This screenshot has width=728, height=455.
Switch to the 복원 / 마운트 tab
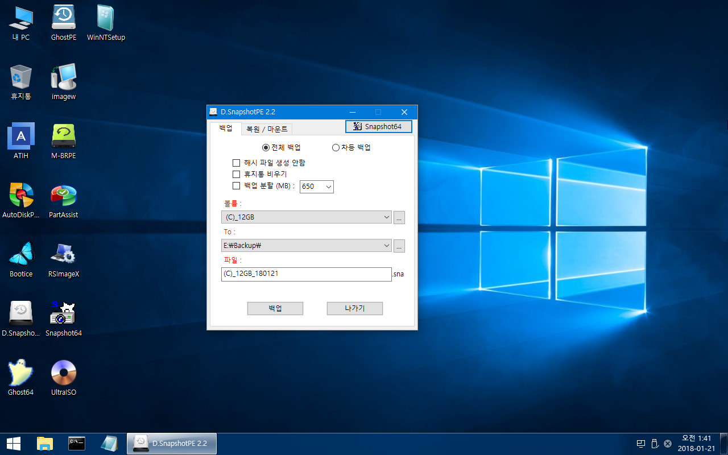coord(267,129)
